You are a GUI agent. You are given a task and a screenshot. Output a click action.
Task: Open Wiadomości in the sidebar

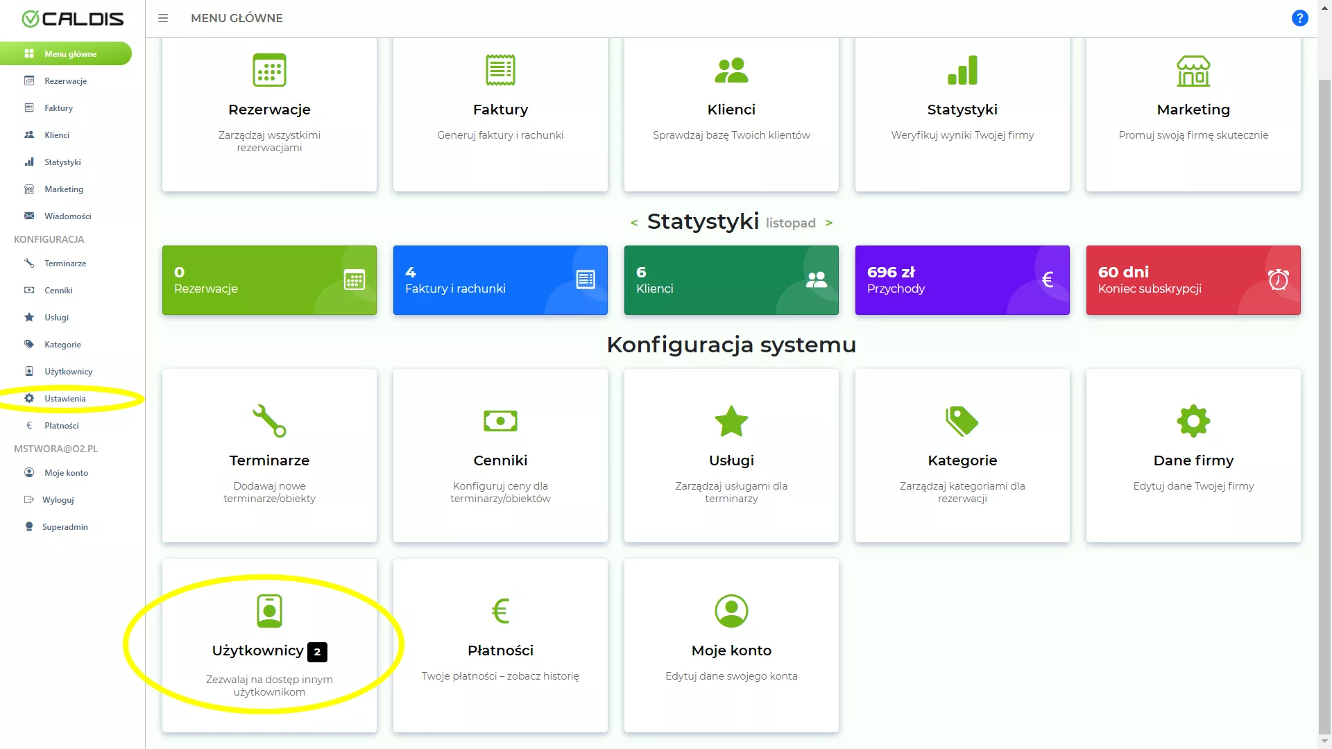pos(67,216)
